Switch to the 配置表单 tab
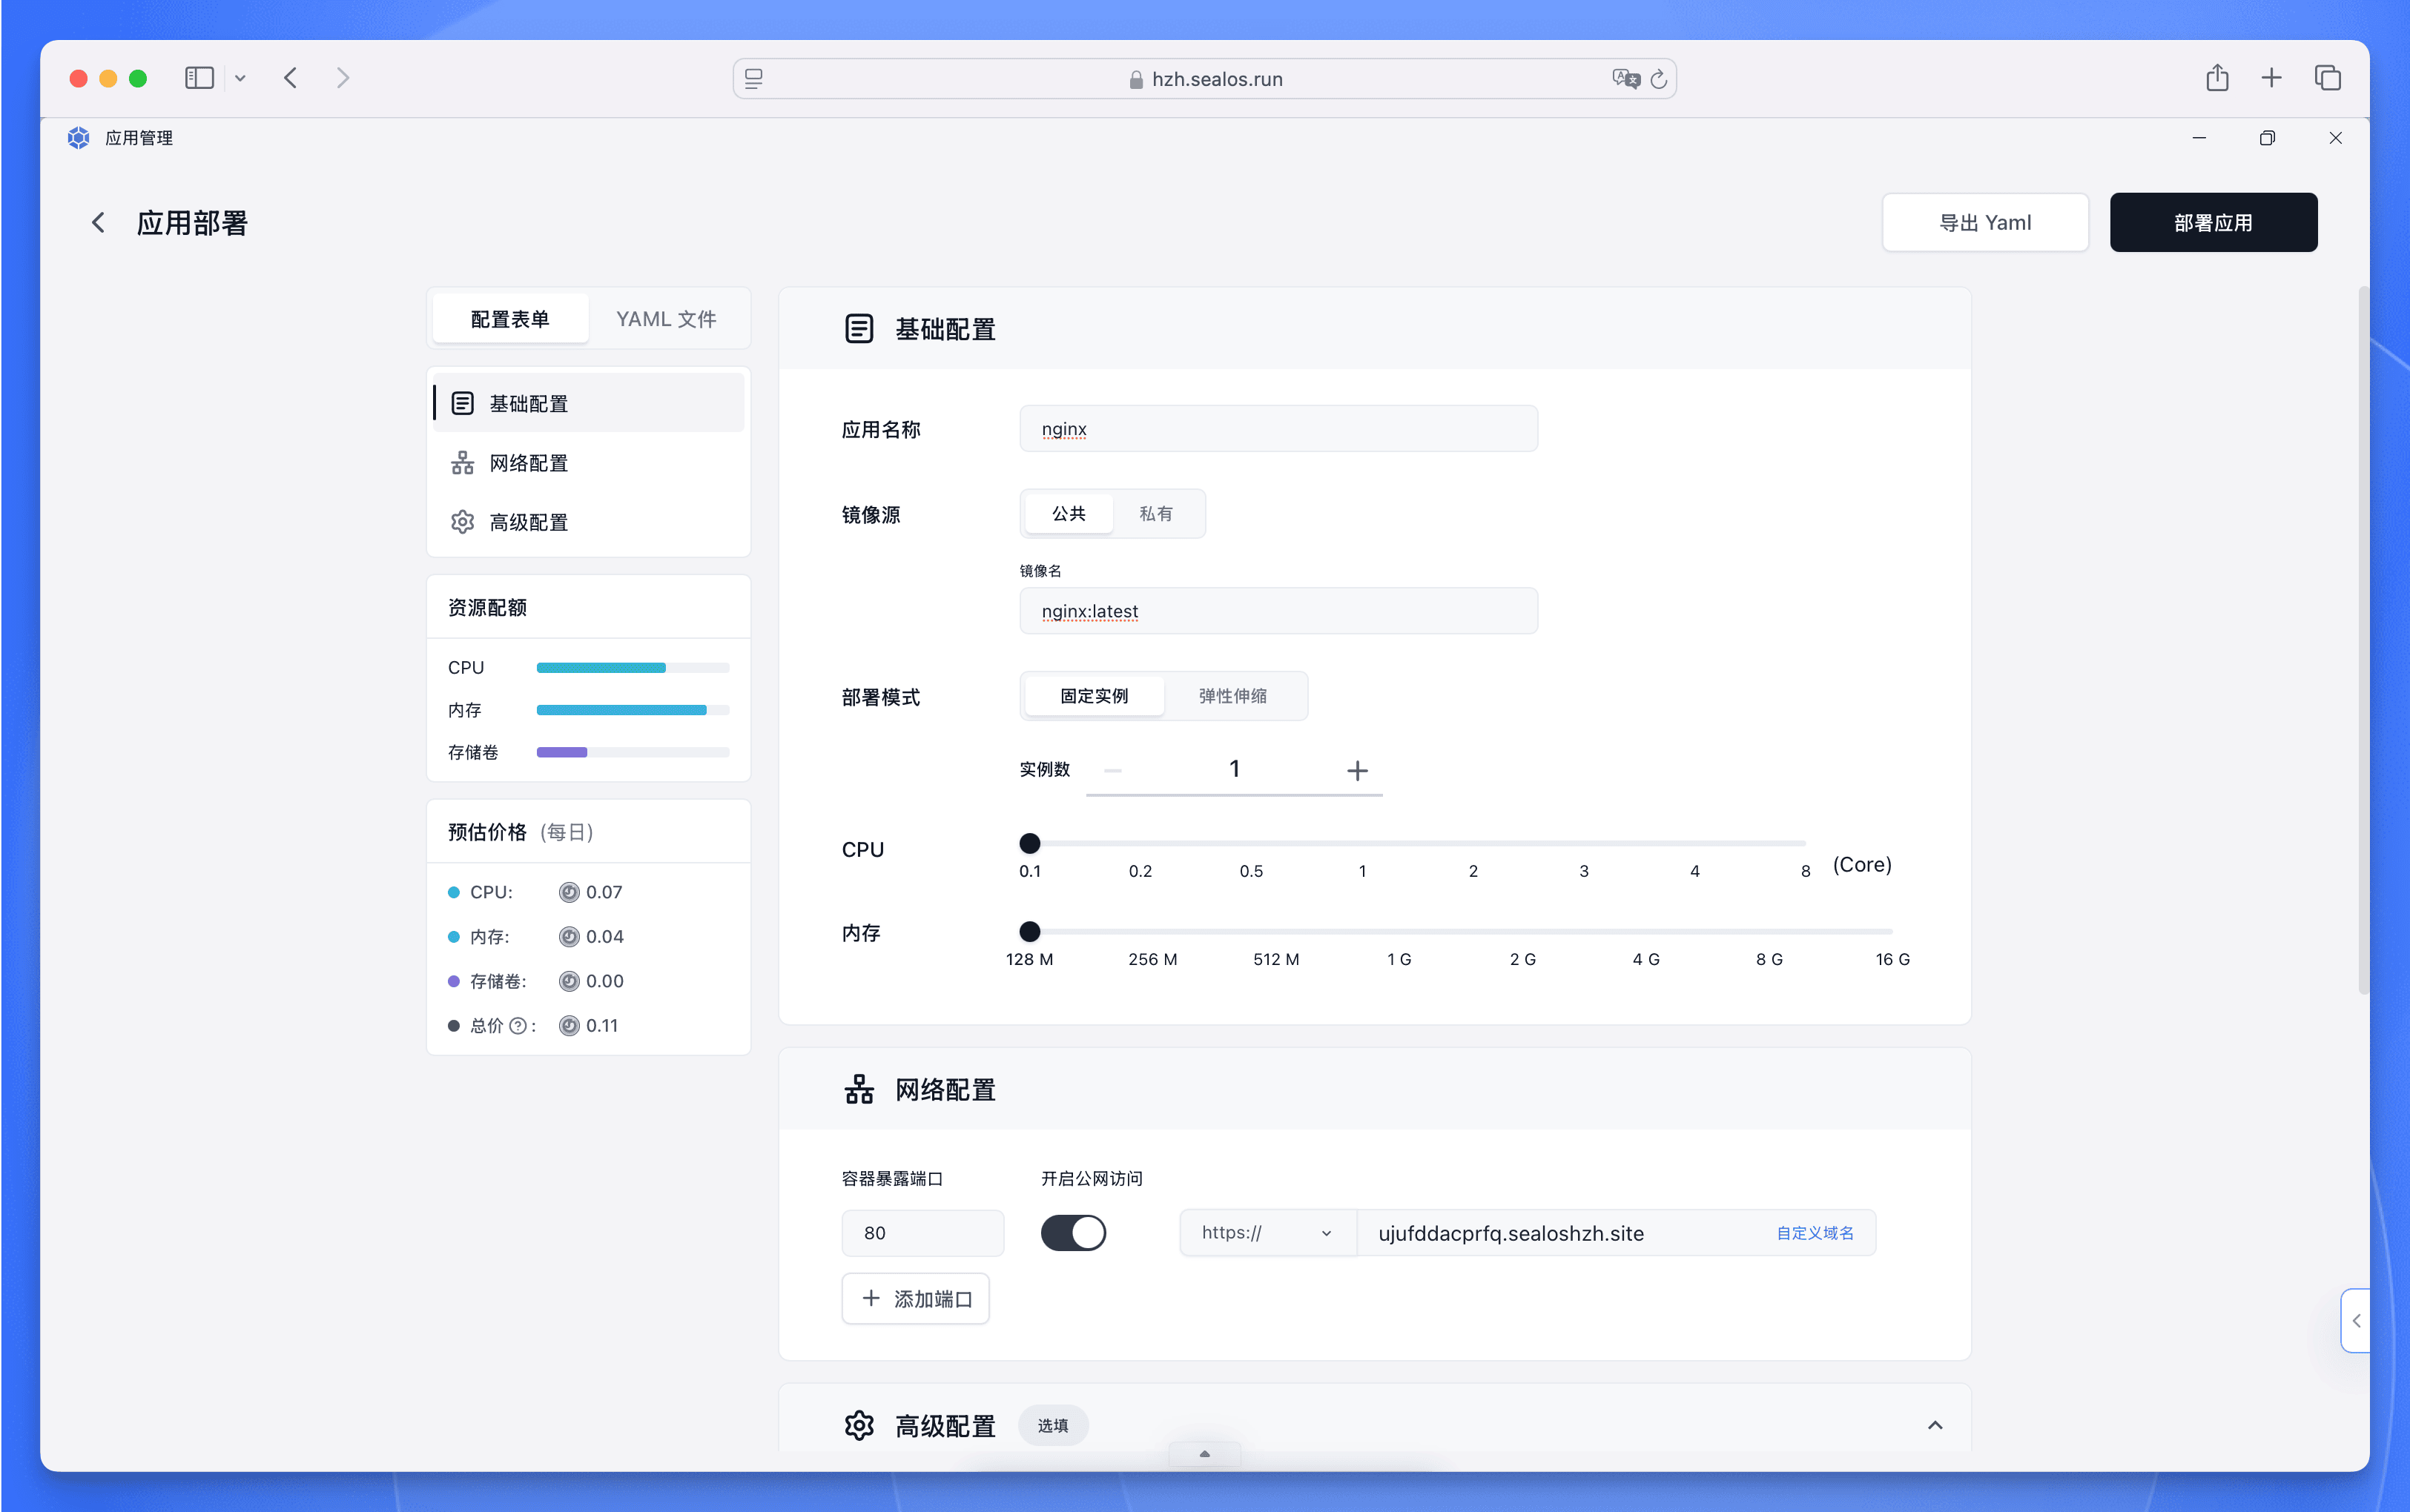 [x=510, y=319]
